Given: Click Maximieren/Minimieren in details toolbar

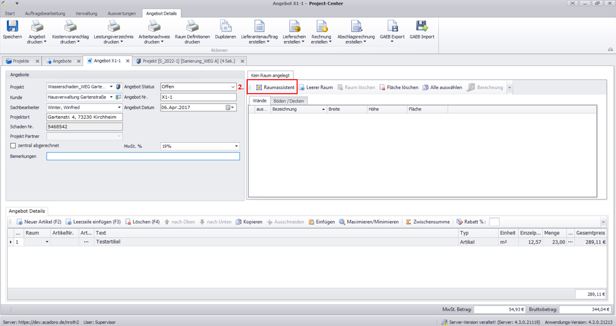Looking at the screenshot, I should point(369,222).
